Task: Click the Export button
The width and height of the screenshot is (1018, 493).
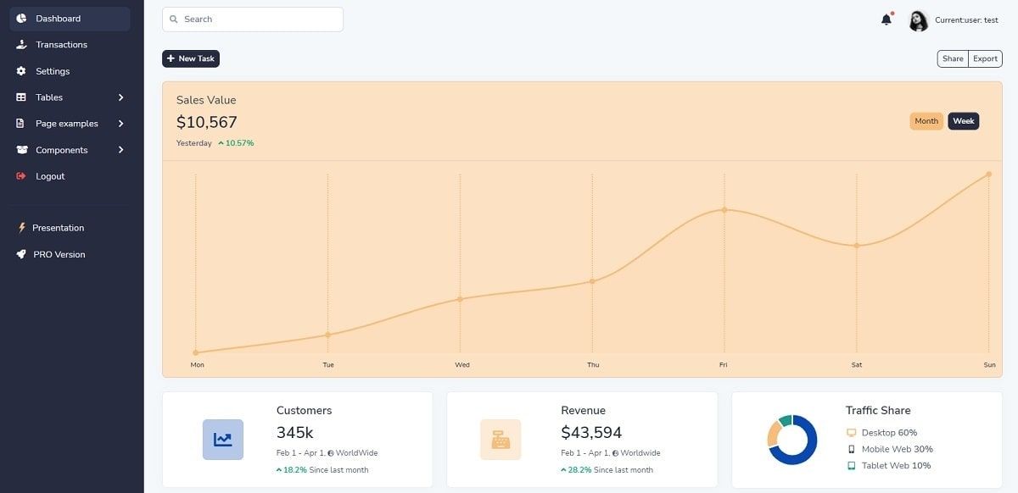Action: click(984, 58)
